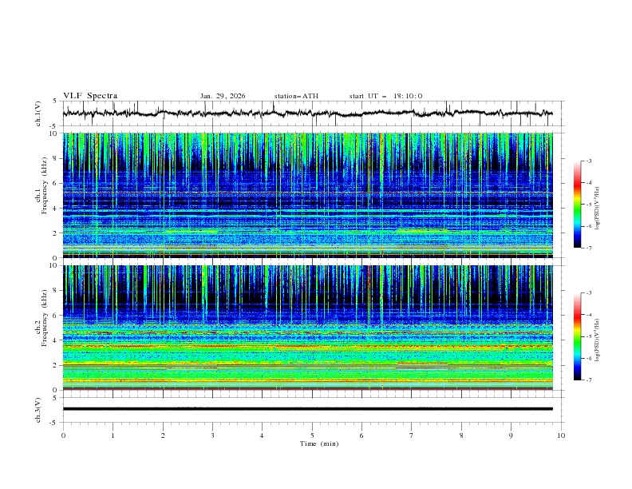Click the "ch.1(V)" waveform axis label

pyautogui.click(x=38, y=113)
